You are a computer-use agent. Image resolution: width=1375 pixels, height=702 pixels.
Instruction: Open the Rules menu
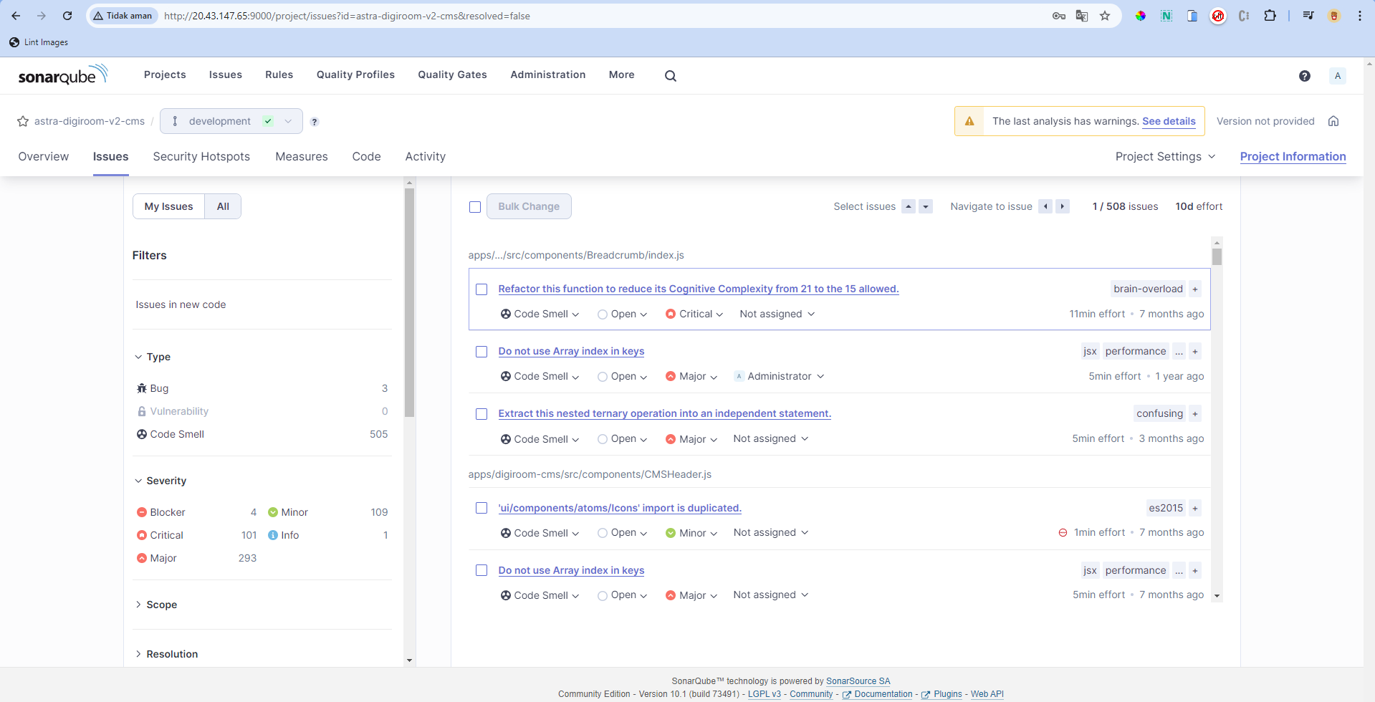(279, 74)
